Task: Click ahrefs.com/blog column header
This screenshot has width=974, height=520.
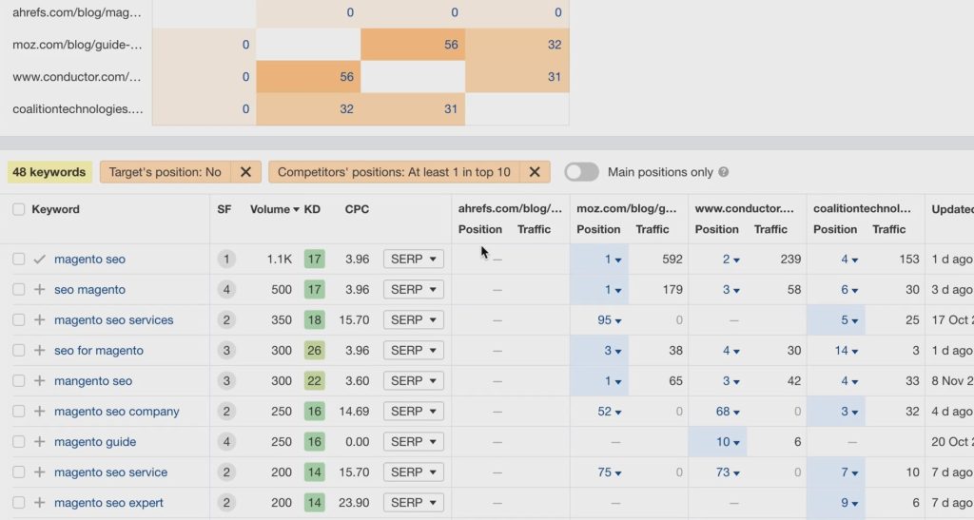Action: [x=510, y=208]
